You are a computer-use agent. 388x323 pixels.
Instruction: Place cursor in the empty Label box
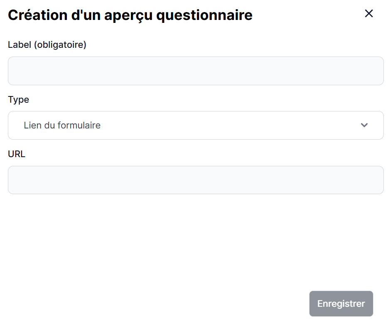coord(196,71)
